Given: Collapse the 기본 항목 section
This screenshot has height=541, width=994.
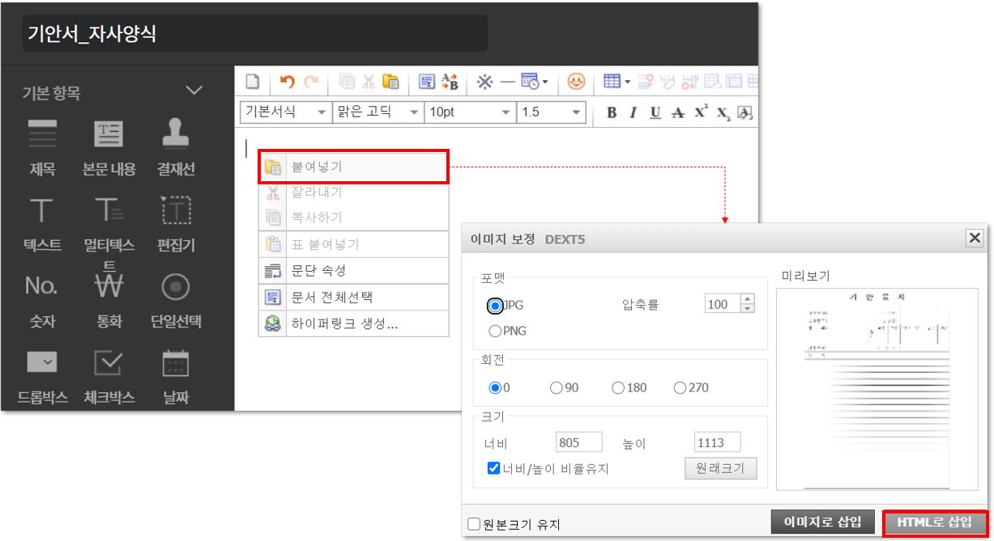Looking at the screenshot, I should 194,91.
